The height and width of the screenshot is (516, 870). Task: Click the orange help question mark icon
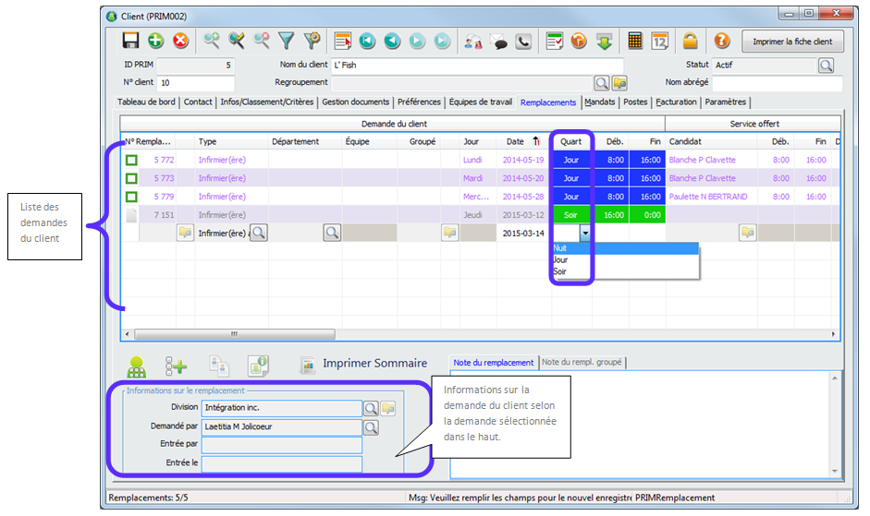tap(722, 41)
